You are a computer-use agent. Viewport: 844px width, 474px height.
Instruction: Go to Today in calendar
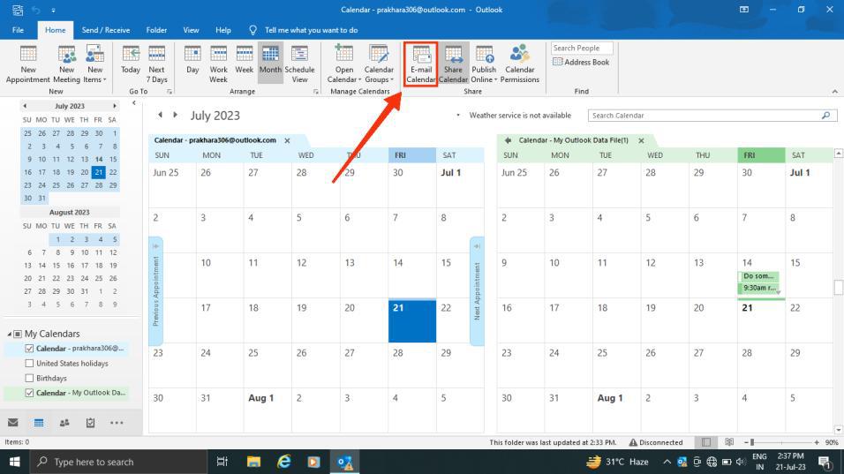[x=131, y=60]
